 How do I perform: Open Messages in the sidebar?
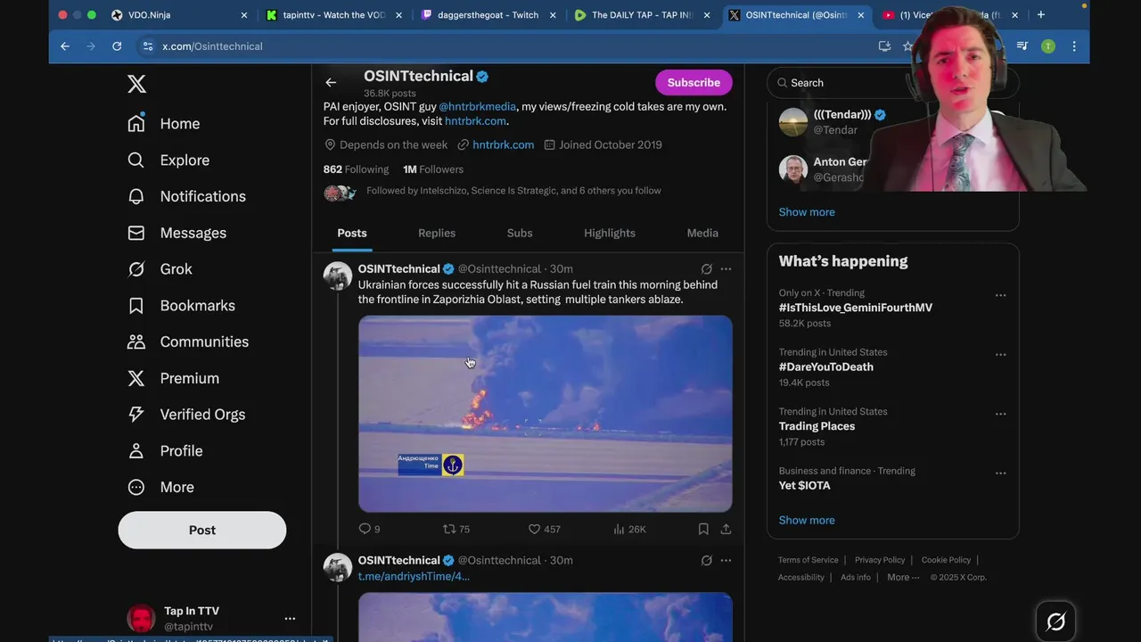pos(176,233)
